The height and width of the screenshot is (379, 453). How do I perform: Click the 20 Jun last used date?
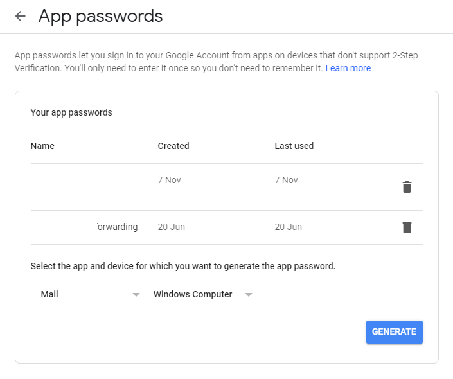click(289, 227)
